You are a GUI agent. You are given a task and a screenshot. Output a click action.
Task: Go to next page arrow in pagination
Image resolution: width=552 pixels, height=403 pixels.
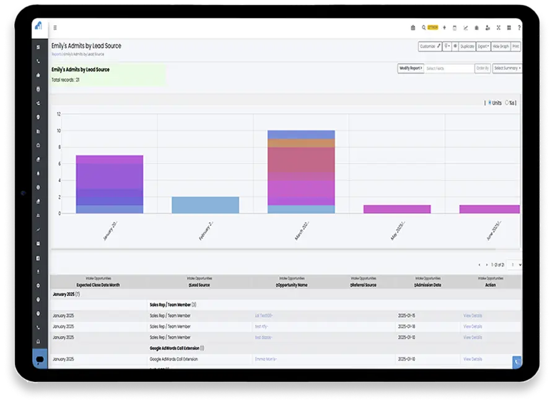pyautogui.click(x=486, y=265)
